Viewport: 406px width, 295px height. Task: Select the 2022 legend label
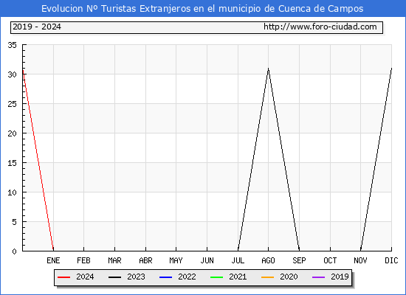(187, 277)
